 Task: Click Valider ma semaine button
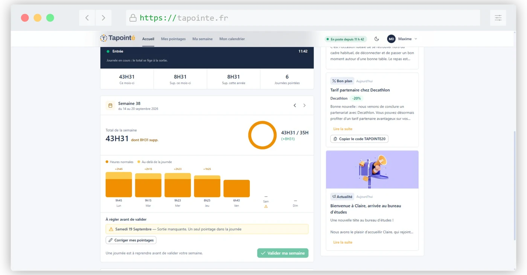(283, 253)
